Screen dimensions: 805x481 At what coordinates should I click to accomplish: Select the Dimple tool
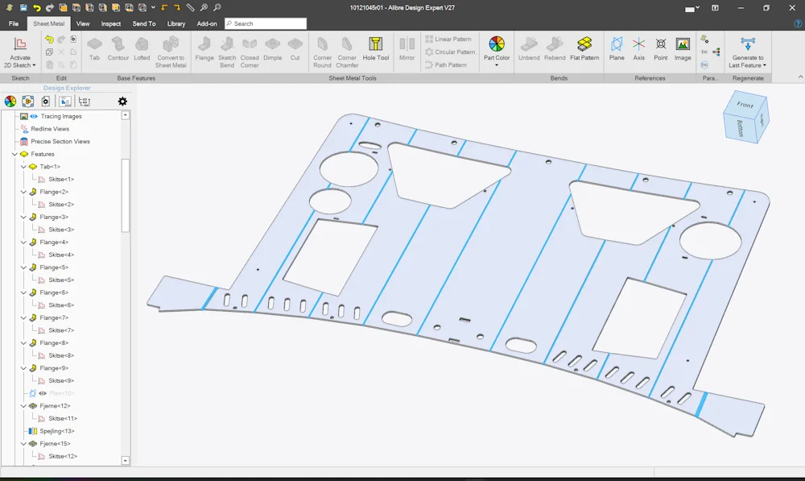point(273,49)
